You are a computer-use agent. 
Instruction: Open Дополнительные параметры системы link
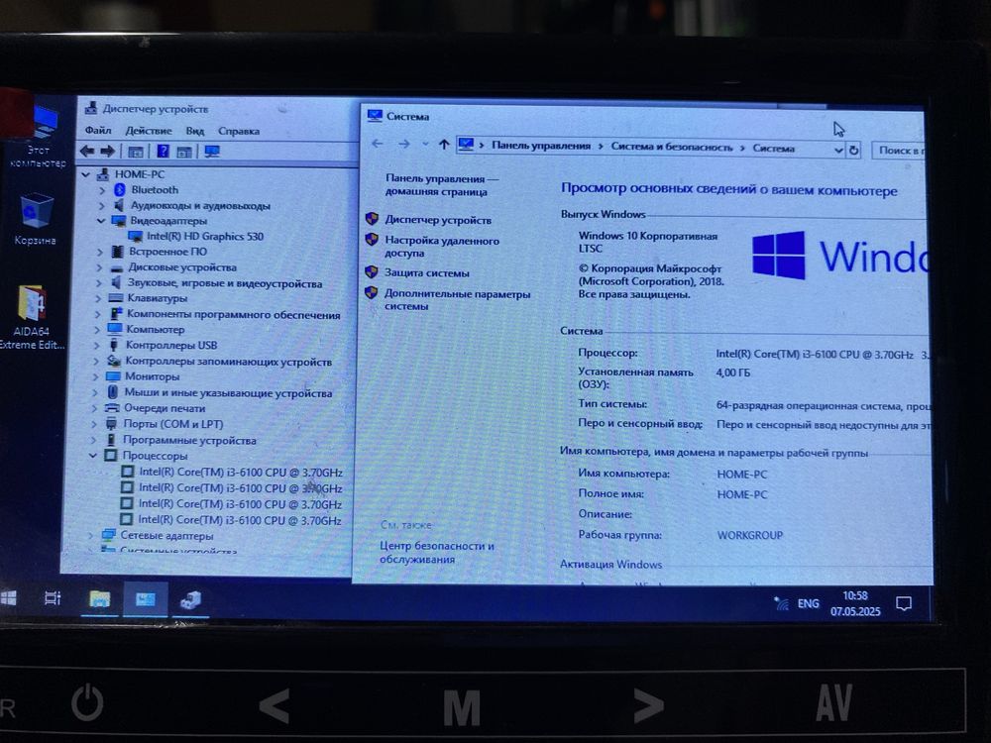click(458, 300)
